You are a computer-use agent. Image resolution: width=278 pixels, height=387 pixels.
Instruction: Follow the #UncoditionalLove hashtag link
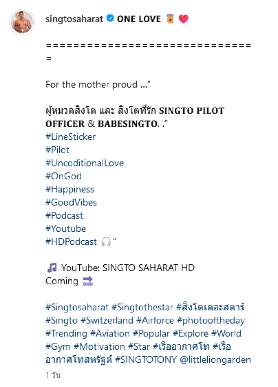(84, 163)
